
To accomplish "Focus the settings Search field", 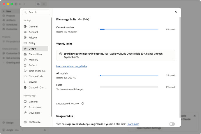I will point(36,12).
